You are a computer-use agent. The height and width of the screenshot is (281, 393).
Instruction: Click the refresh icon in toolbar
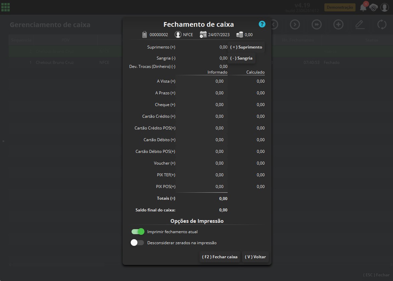tap(382, 24)
